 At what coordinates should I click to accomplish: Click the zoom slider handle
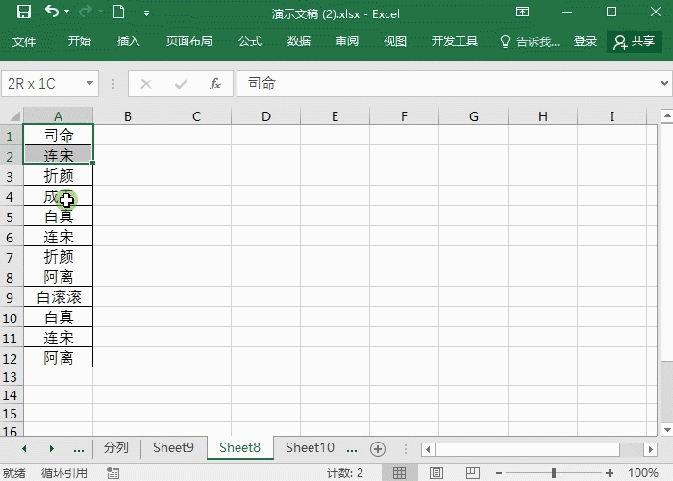[x=554, y=473]
